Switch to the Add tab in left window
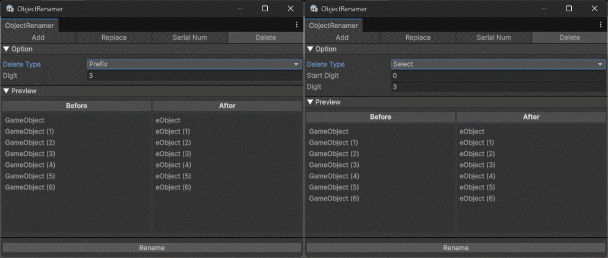 tap(38, 37)
